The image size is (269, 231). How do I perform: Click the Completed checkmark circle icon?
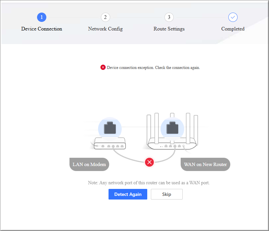pos(233,17)
